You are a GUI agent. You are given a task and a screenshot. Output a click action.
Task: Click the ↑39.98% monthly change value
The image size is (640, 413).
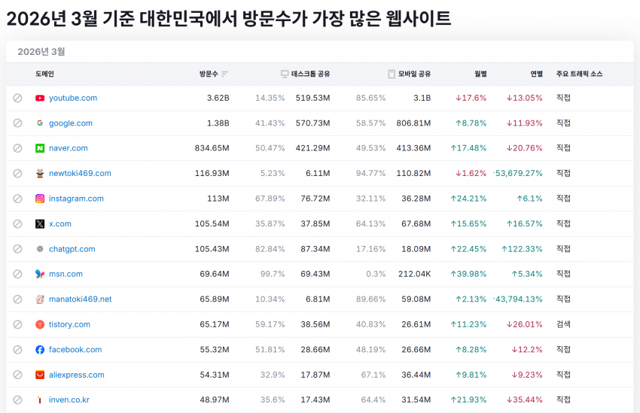coord(468,274)
